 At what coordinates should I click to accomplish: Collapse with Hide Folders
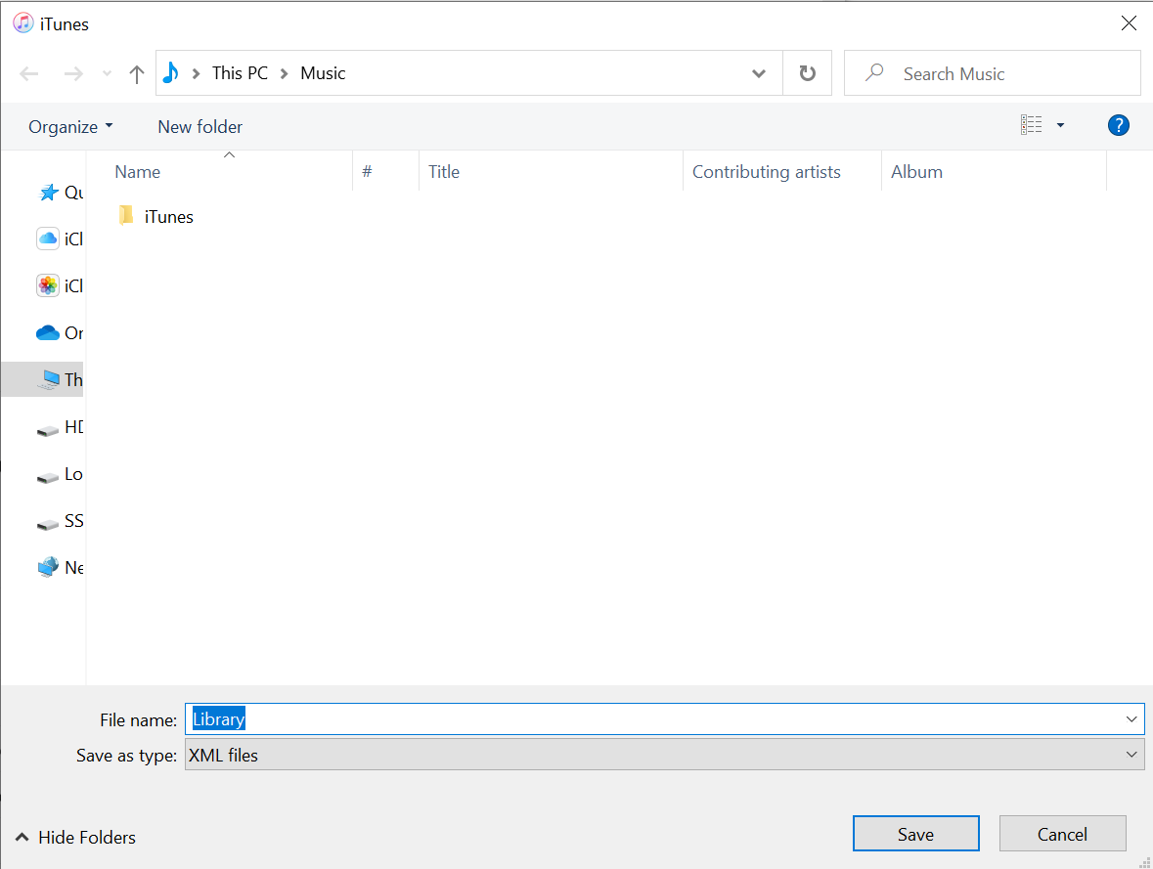pyautogui.click(x=75, y=838)
